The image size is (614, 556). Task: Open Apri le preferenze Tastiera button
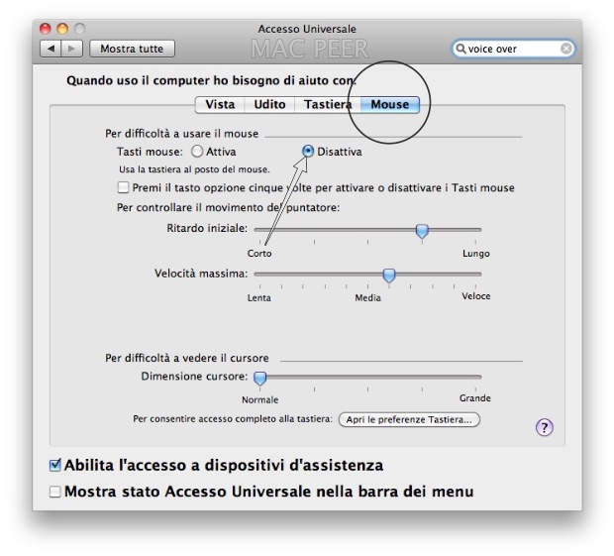pyautogui.click(x=409, y=419)
